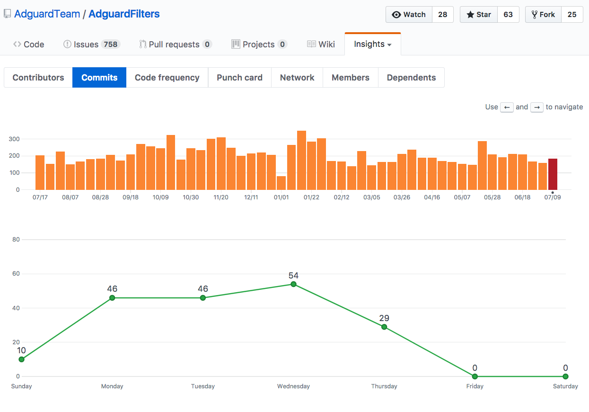Click the Code tab brackets icon
The image size is (589, 412).
pos(17,44)
